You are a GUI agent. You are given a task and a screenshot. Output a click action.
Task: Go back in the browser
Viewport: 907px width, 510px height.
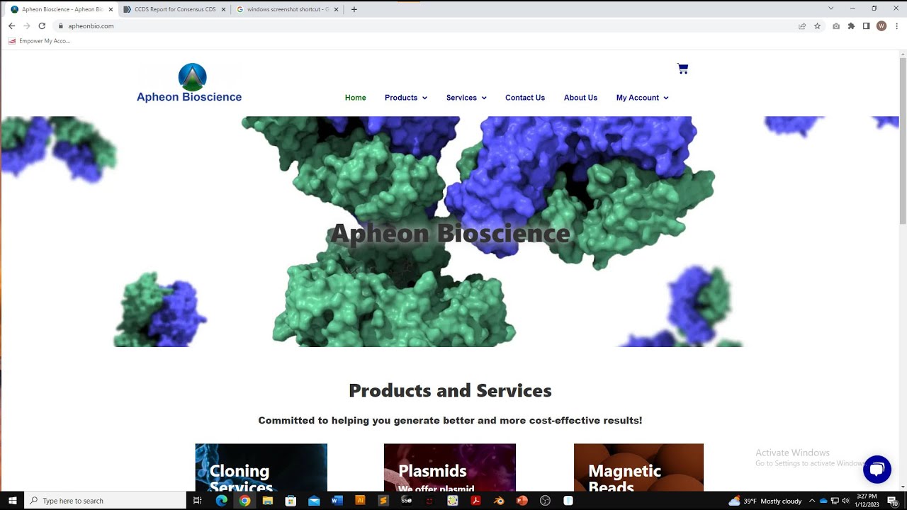[11, 25]
